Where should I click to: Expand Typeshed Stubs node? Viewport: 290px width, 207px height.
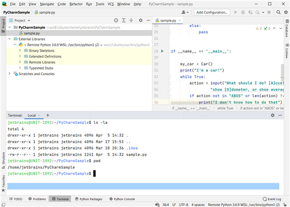(x=20, y=68)
